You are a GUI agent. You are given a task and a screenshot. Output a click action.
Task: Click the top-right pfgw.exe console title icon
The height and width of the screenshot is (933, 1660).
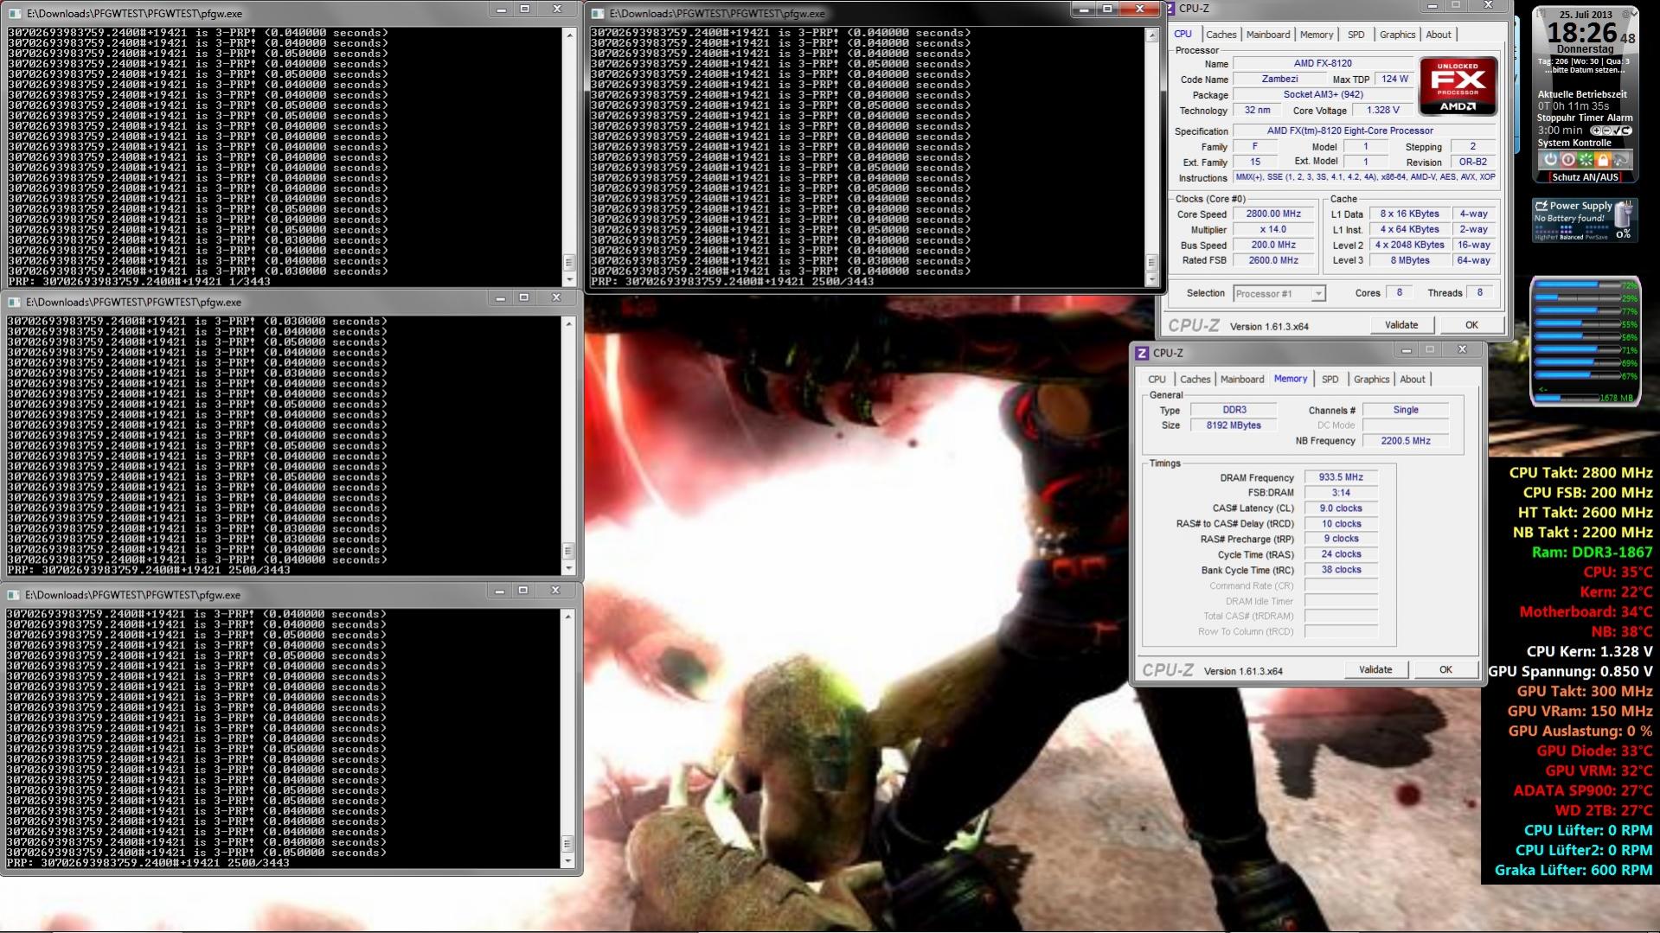pos(597,14)
